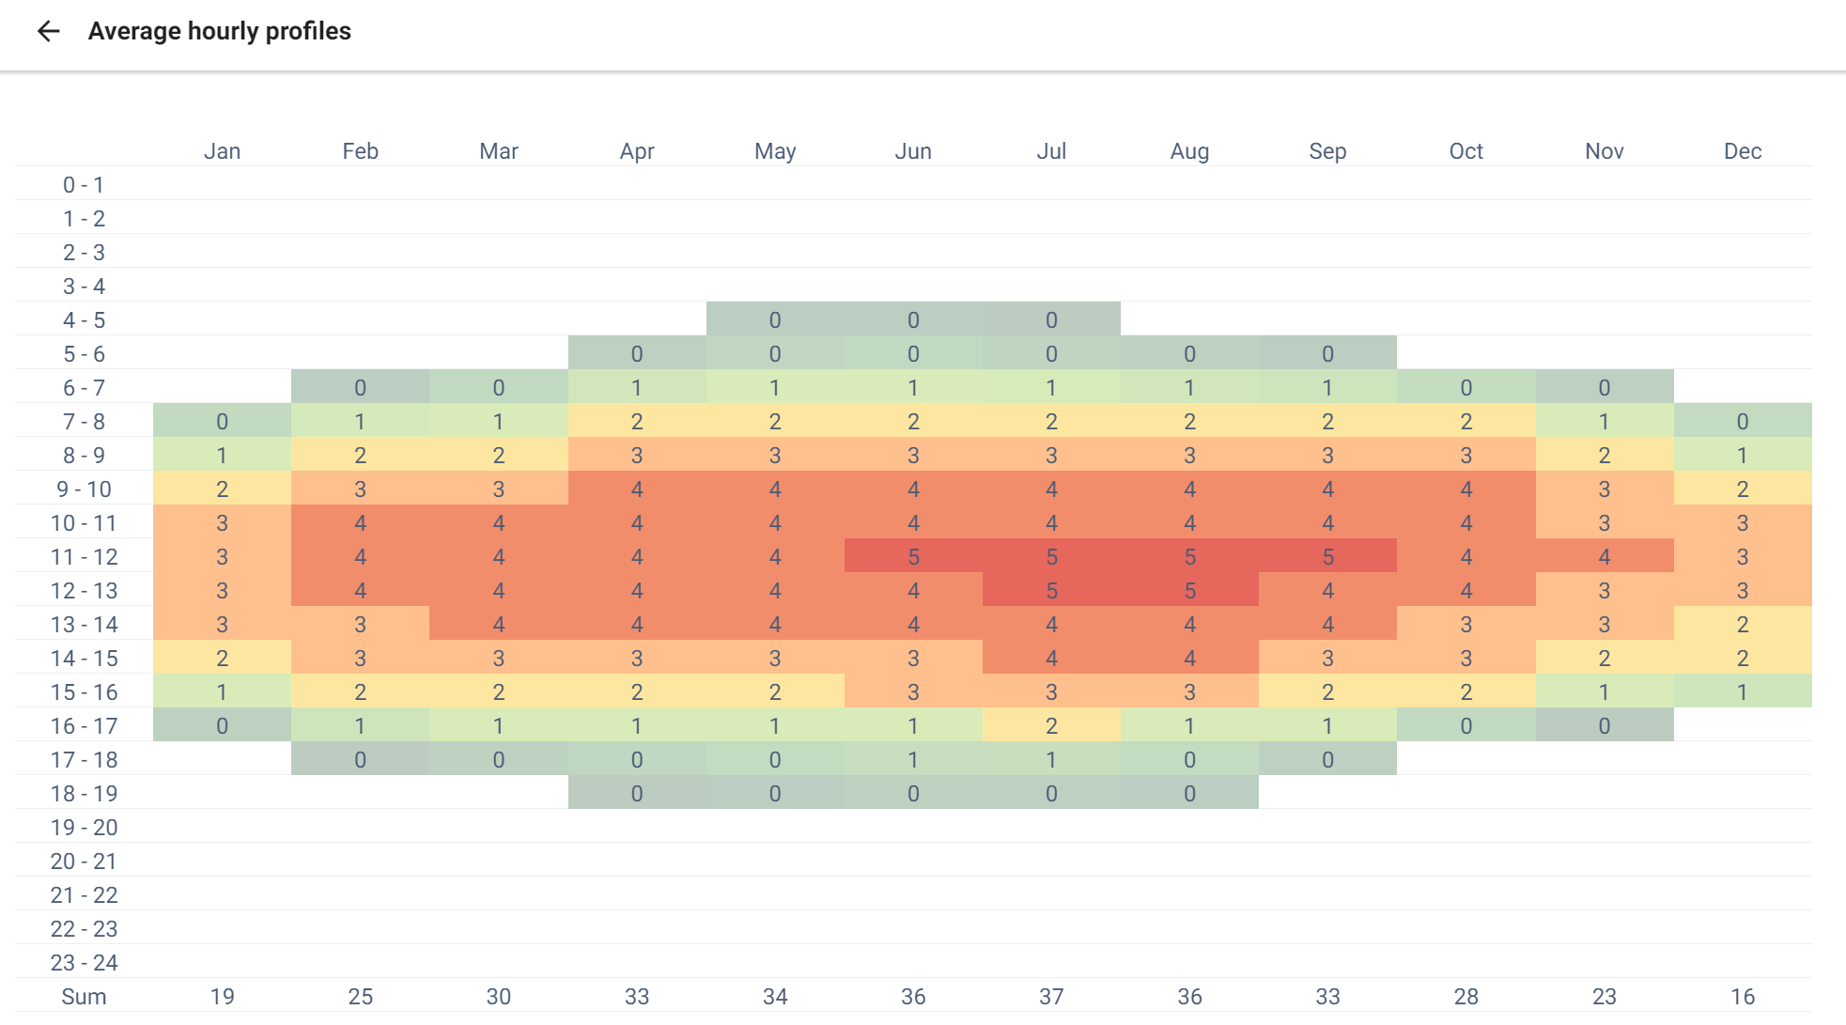Viewport: 1846px width, 1025px height.
Task: Select the 0 - 1 hour row label
Action: point(84,185)
